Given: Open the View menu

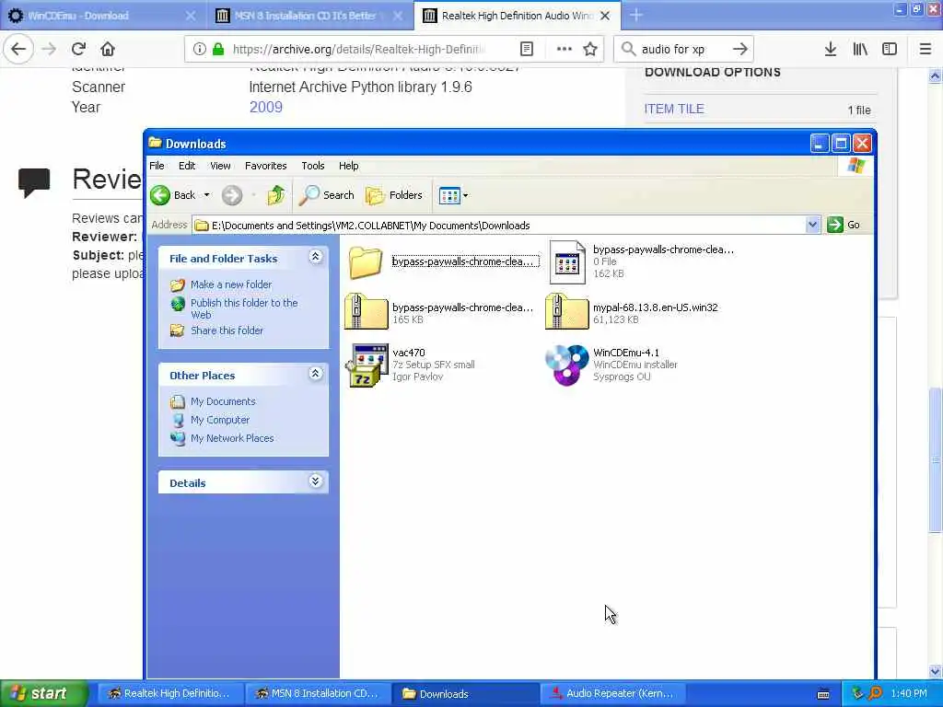Looking at the screenshot, I should coord(220,166).
